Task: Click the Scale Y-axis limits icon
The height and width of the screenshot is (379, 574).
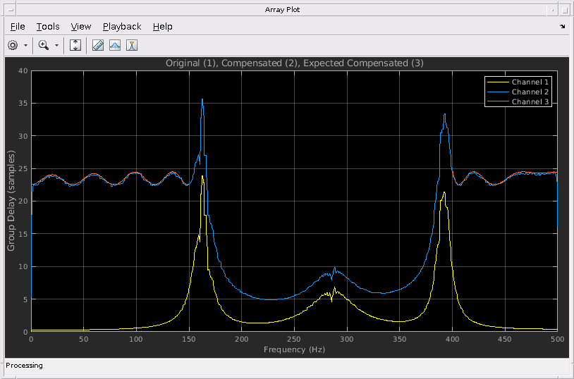Action: click(x=75, y=45)
